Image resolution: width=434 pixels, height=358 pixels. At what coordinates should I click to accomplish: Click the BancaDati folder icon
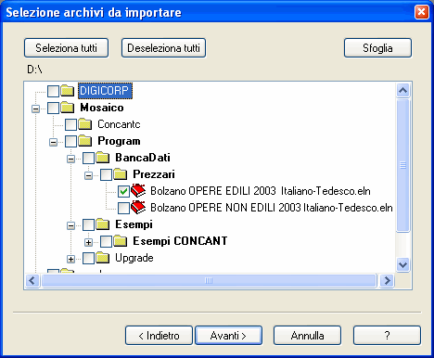click(x=102, y=158)
